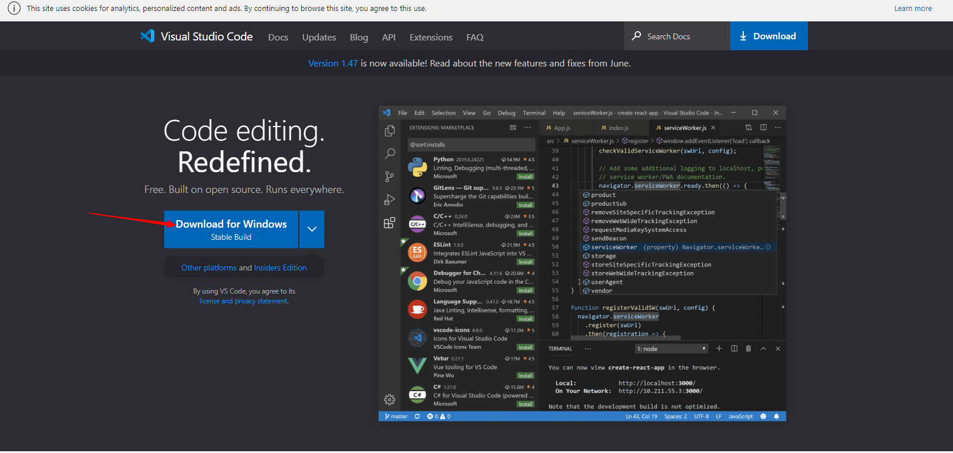Open the FAQ navigation link
Screen dimensions: 953x453
pyautogui.click(x=475, y=37)
